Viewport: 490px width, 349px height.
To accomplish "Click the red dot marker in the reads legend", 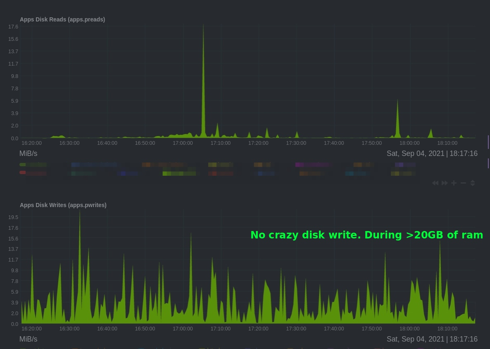I will coord(22,173).
